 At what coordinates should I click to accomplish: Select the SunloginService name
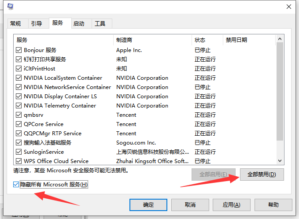[44, 152]
